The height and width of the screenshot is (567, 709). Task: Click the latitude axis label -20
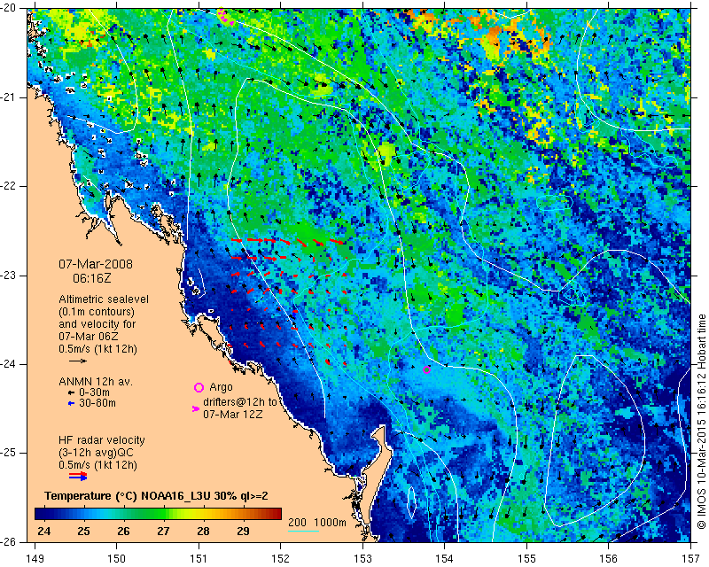(x=10, y=8)
